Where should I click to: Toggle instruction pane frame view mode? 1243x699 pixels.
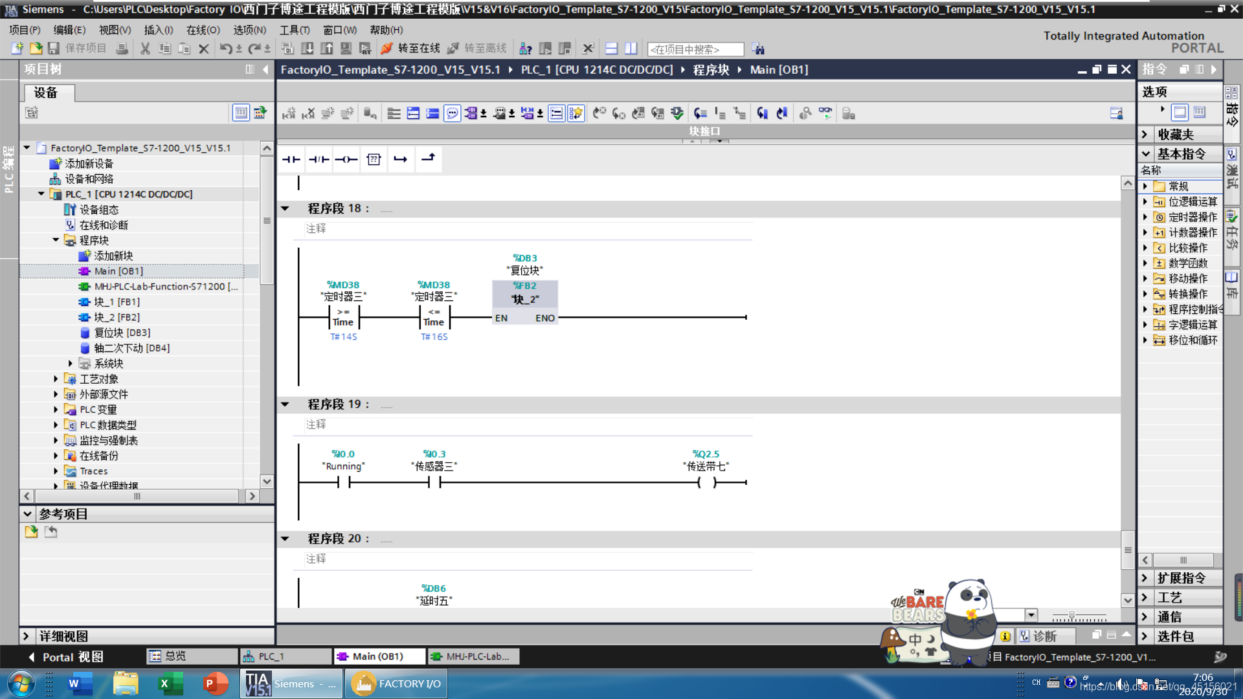(x=1180, y=112)
